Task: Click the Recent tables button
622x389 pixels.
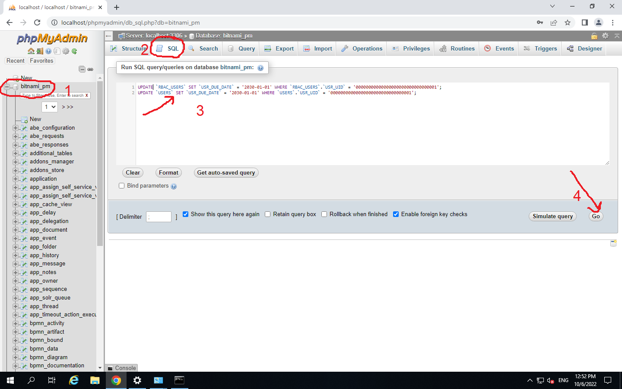Action: (x=16, y=61)
